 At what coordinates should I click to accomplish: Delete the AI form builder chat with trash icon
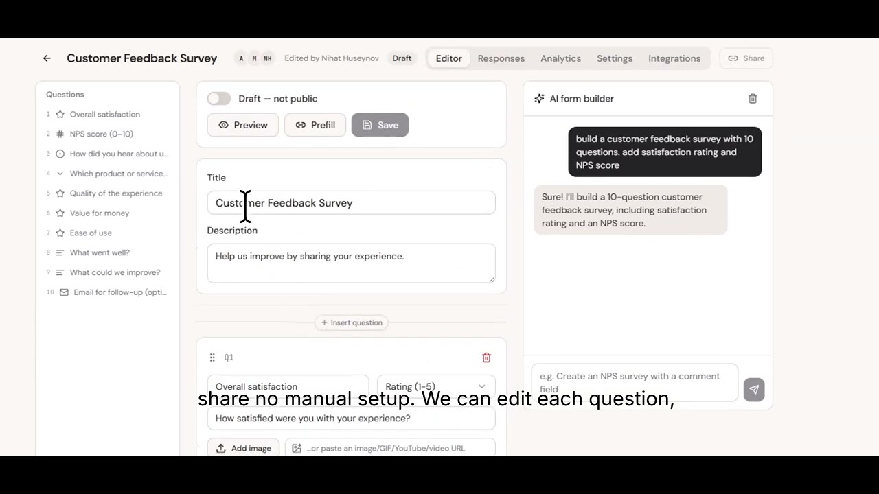coord(753,99)
